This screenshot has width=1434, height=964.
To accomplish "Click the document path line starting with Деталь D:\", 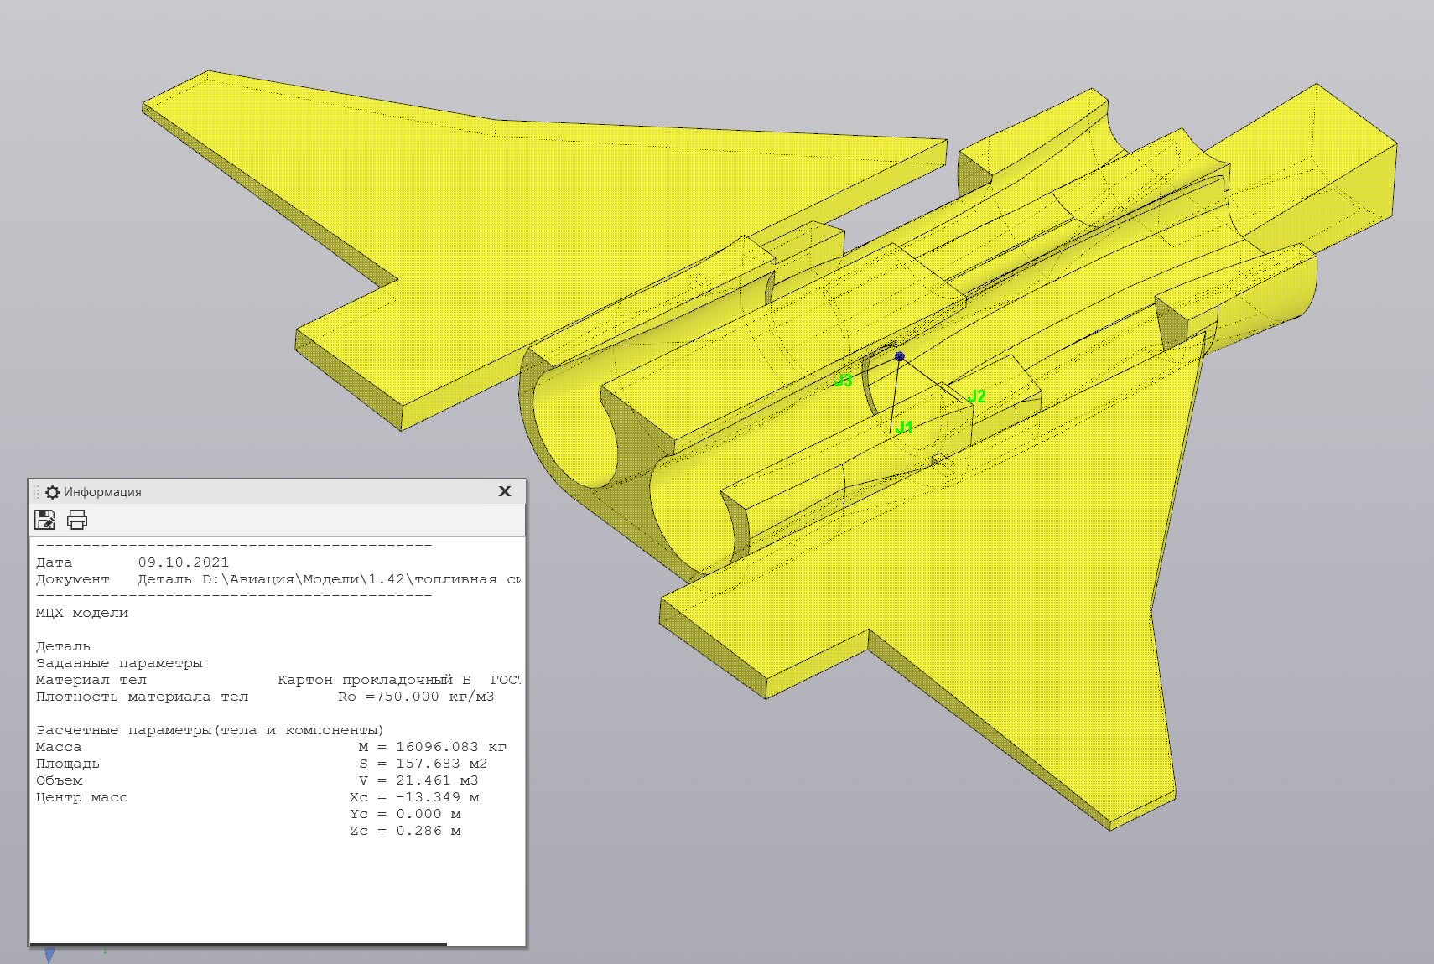I will coord(330,579).
